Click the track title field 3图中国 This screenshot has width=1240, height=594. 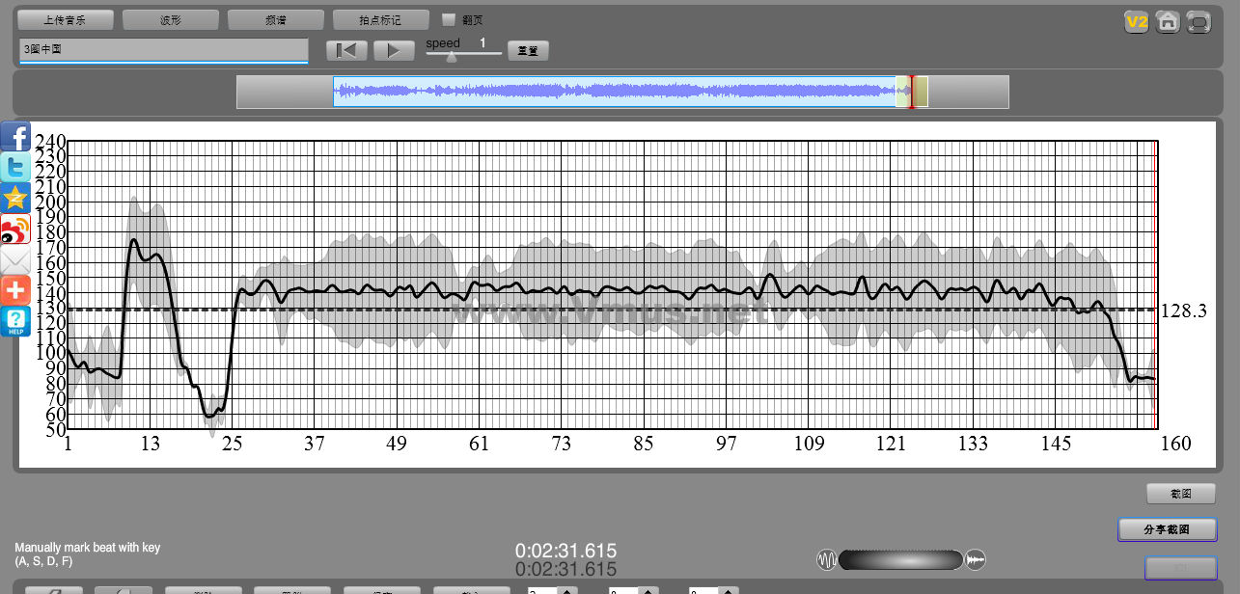(x=163, y=50)
